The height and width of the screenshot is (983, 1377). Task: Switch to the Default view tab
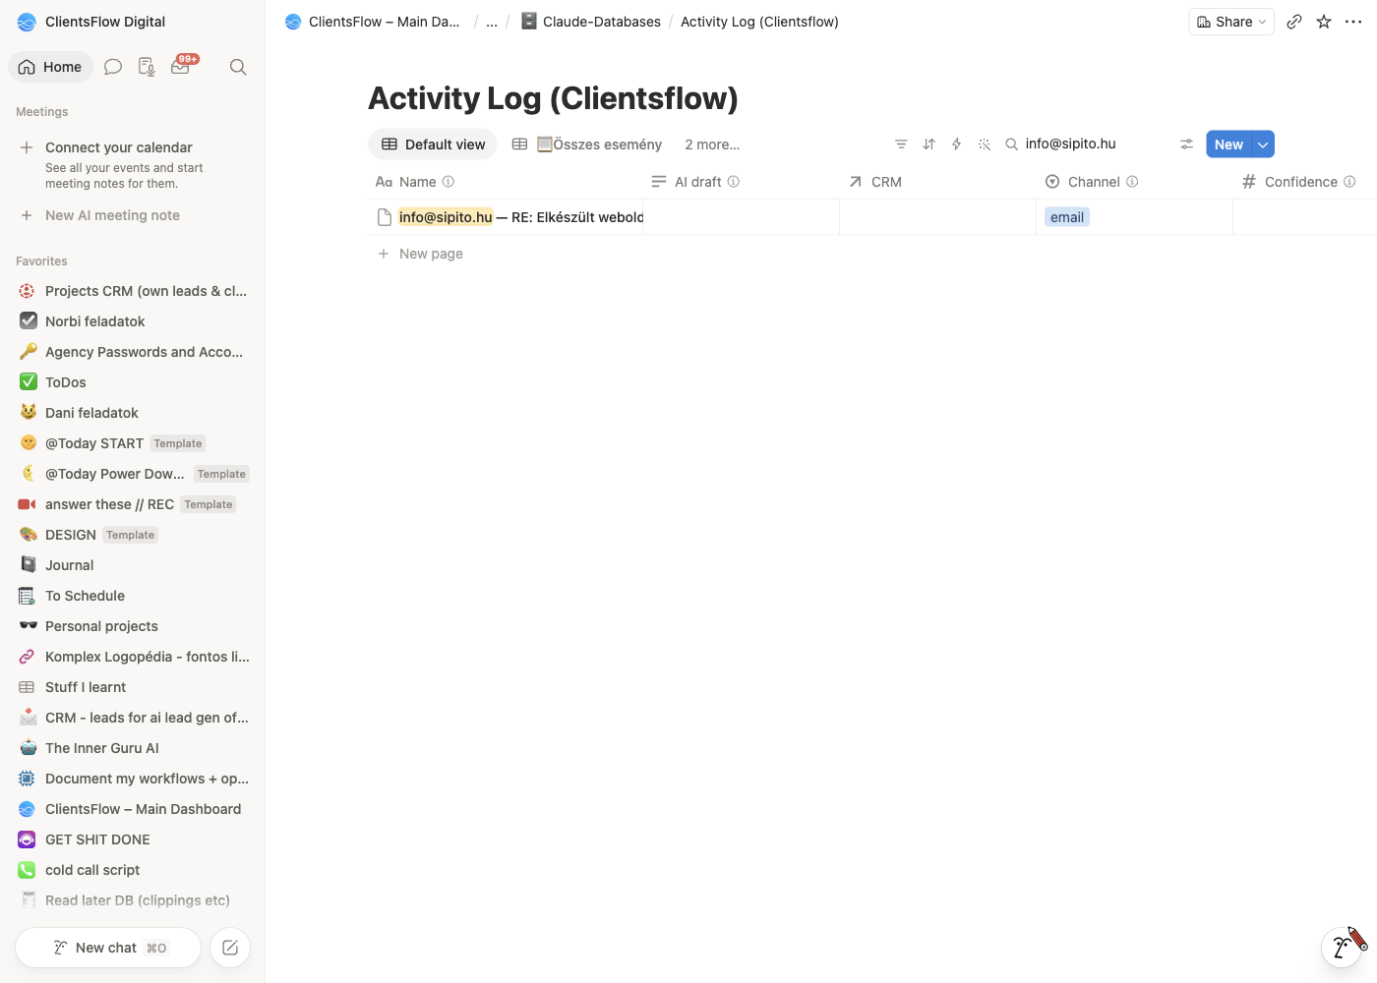pos(433,145)
